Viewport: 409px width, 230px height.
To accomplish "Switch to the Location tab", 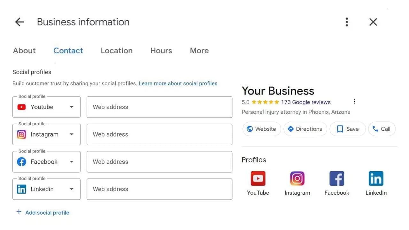I will pyautogui.click(x=117, y=50).
